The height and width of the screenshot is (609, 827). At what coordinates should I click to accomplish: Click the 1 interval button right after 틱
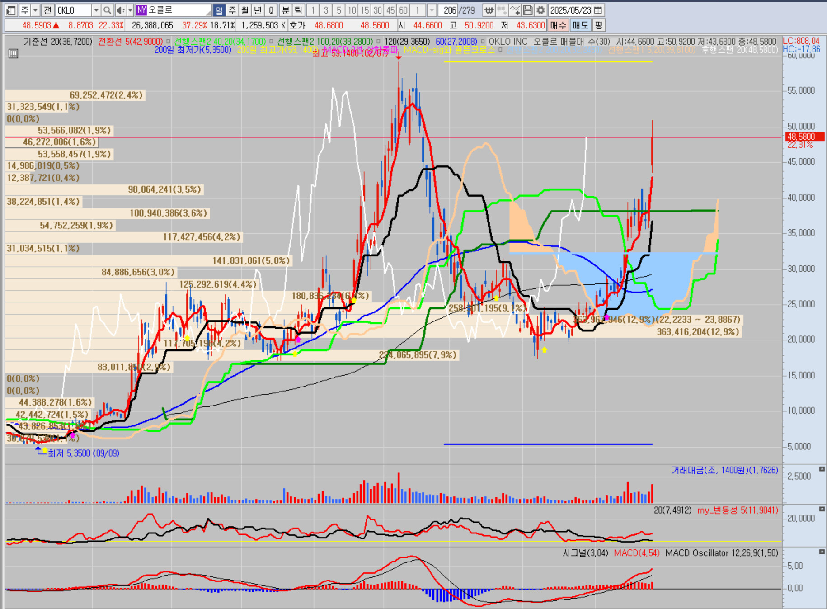pyautogui.click(x=313, y=10)
